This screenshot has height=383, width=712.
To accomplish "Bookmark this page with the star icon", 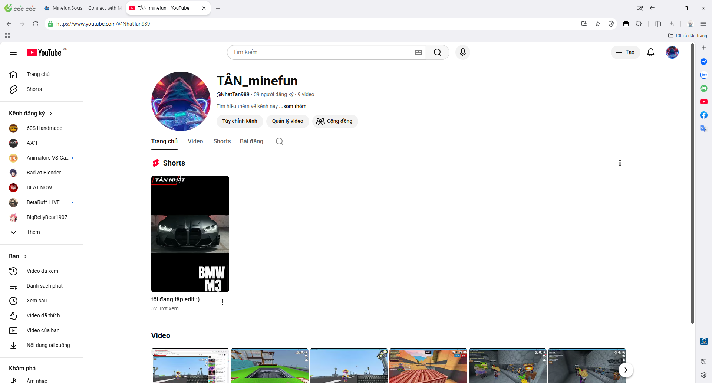I will pos(598,24).
